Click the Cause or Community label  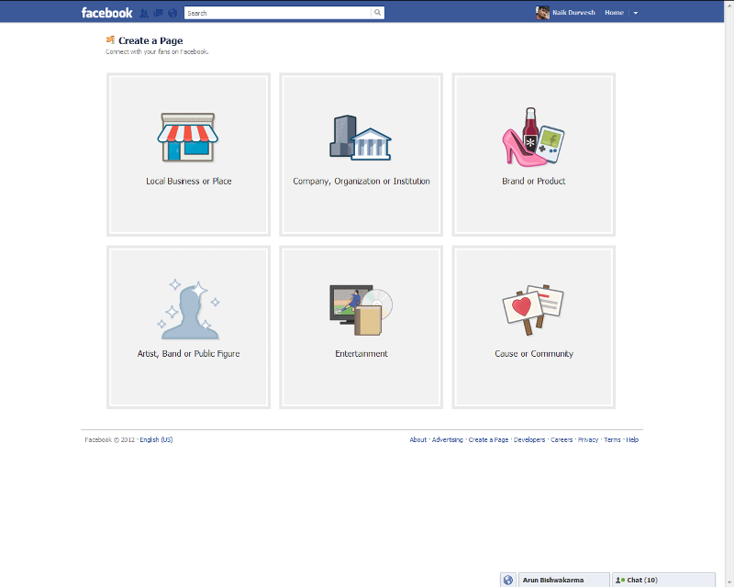(x=534, y=354)
